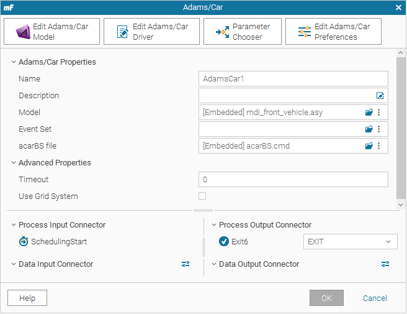The height and width of the screenshot is (314, 407).
Task: Open Edit Adams/Car Model
Action: (51, 32)
